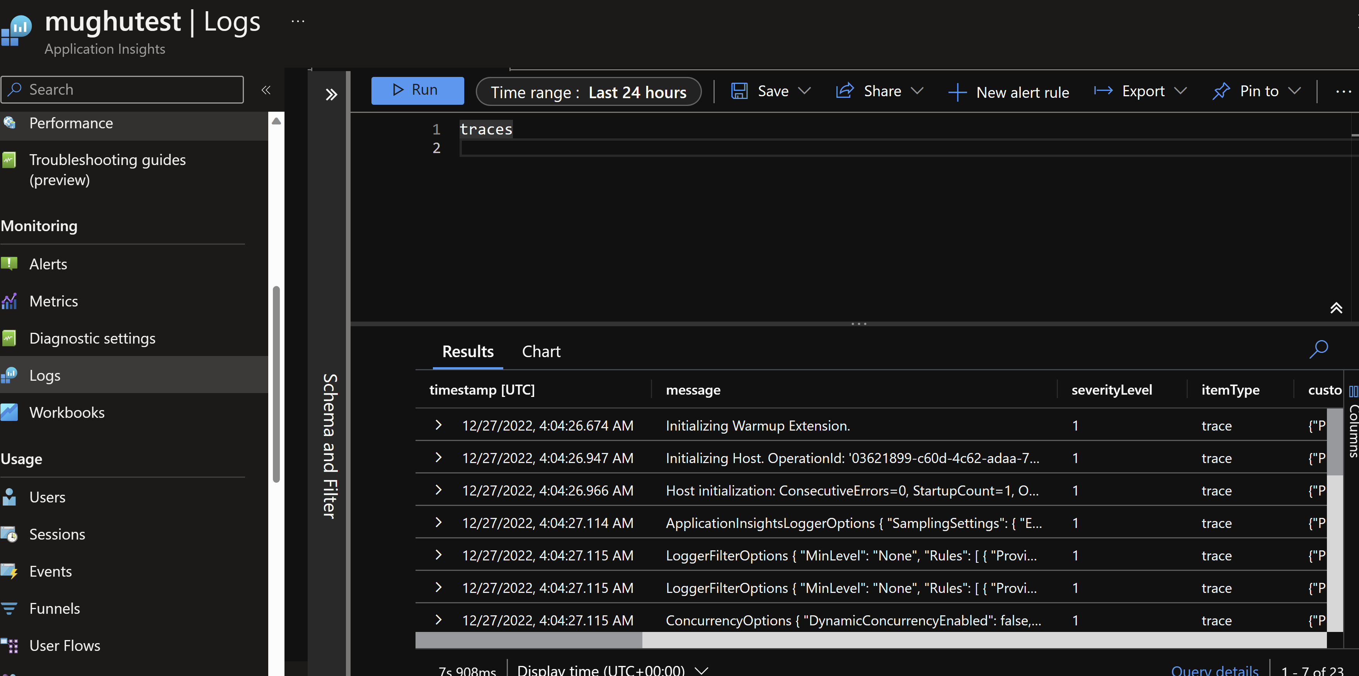Click the Diagnostic settings icon
The height and width of the screenshot is (676, 1359).
[10, 338]
